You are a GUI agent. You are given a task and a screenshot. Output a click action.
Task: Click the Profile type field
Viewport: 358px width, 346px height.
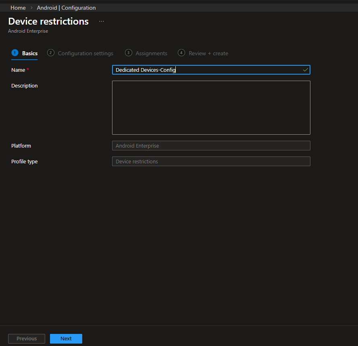(211, 161)
